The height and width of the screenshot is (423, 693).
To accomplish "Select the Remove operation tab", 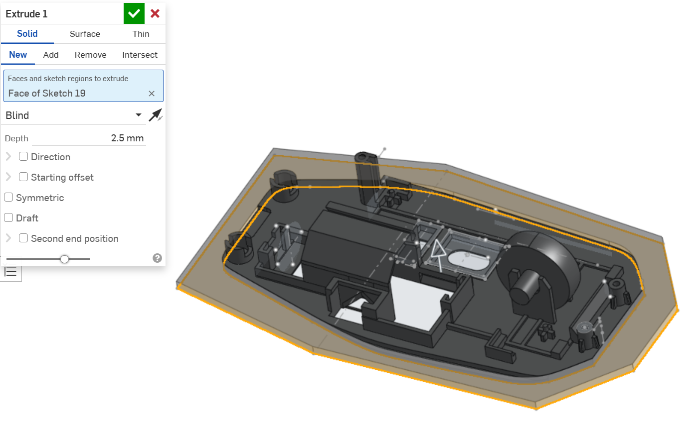I will [x=90, y=55].
